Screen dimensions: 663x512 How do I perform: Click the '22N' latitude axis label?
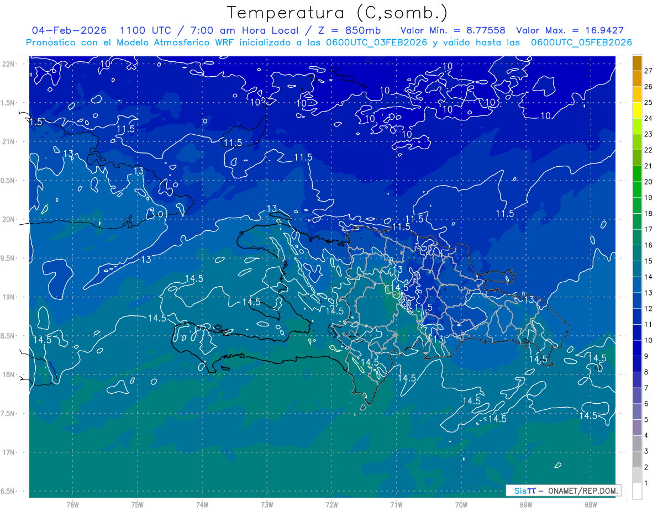click(x=8, y=64)
